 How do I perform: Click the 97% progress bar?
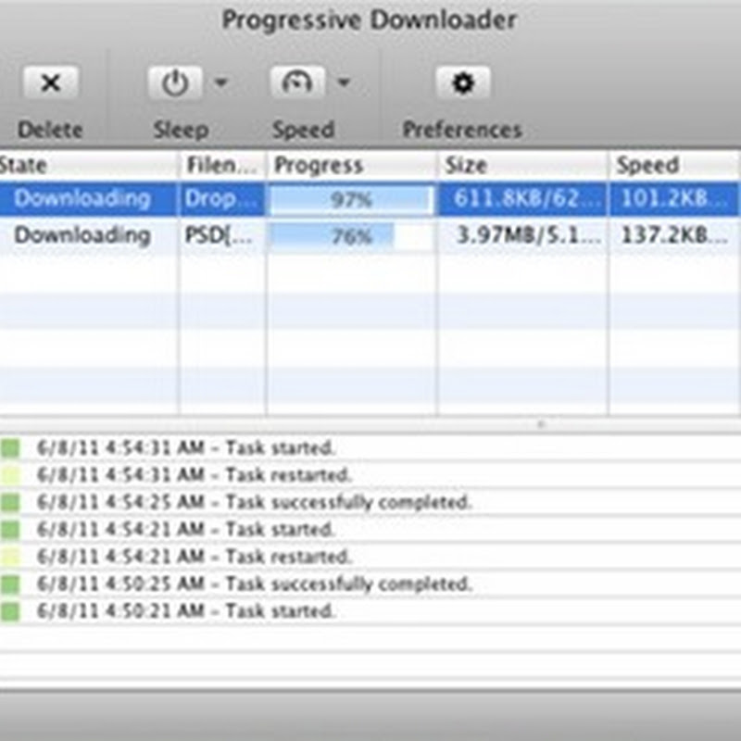(351, 199)
